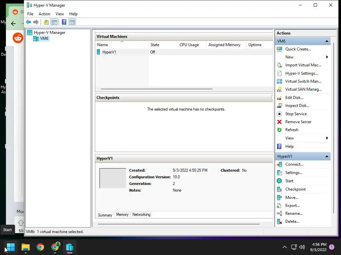Click the green Refresh icon
The width and height of the screenshot is (341, 255).
pos(279,130)
